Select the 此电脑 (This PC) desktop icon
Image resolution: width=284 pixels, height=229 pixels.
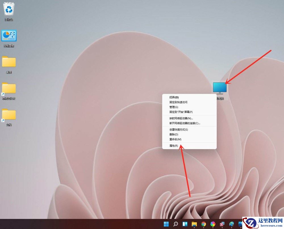(220, 86)
